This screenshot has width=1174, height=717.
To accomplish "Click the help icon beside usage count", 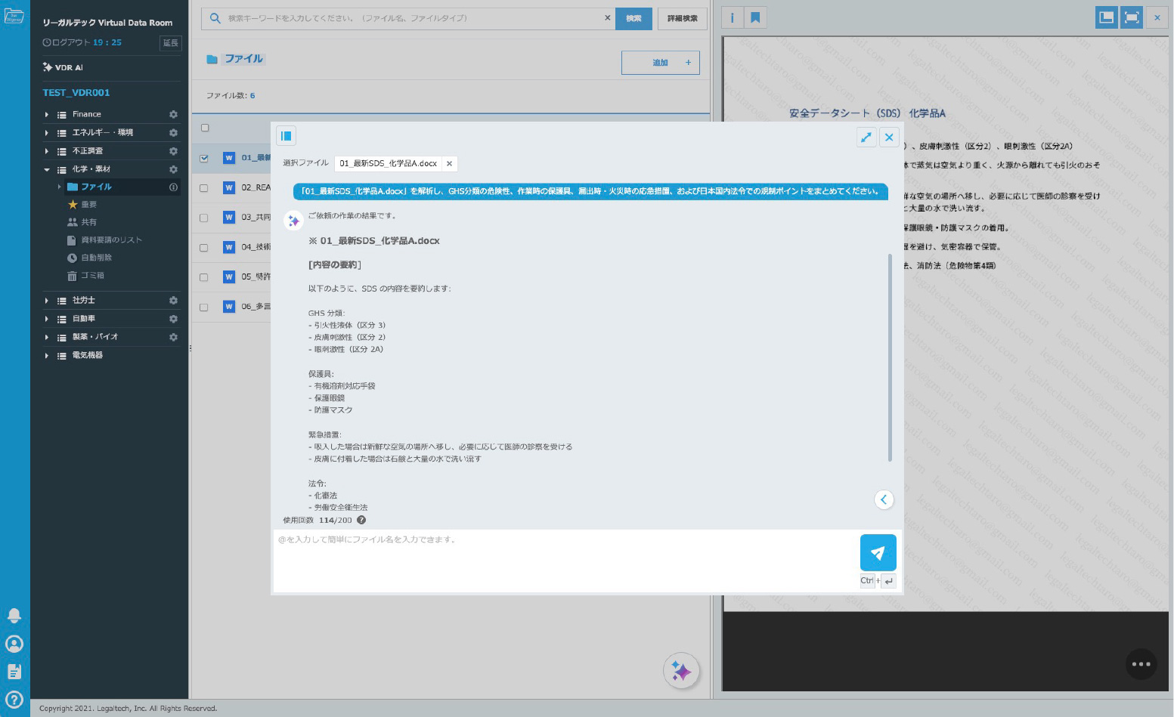I will click(361, 520).
